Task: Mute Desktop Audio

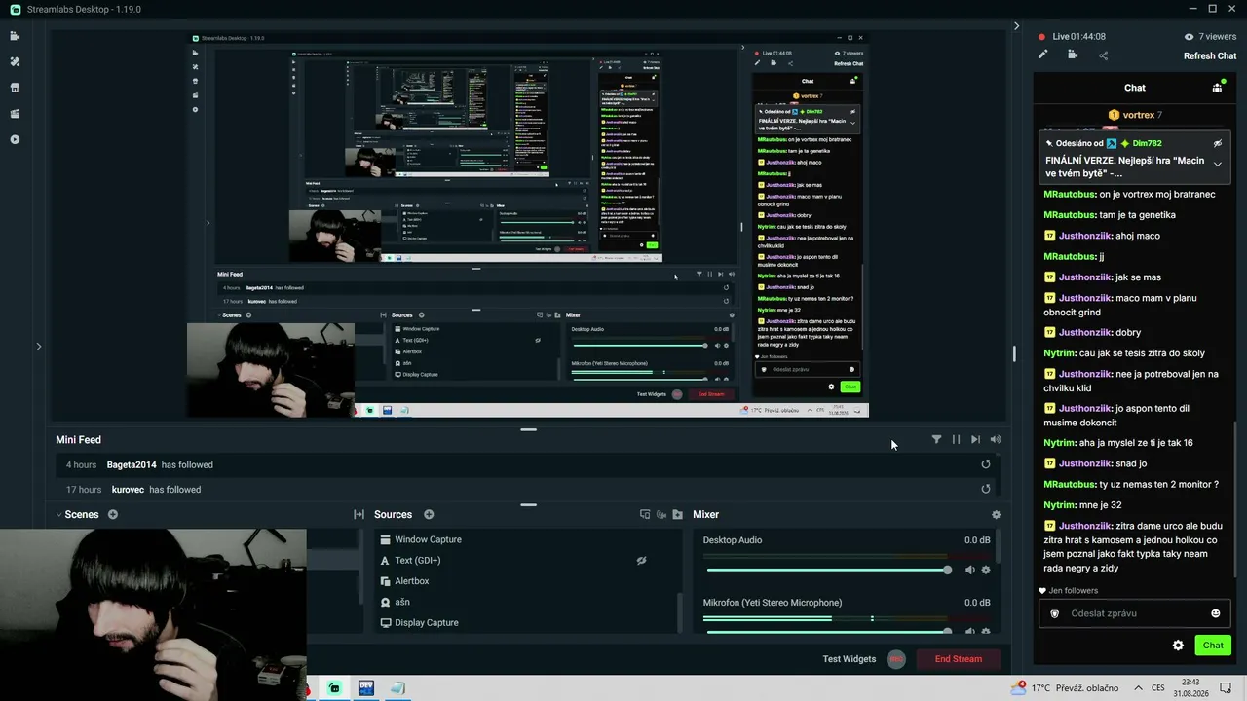Action: coord(969,570)
